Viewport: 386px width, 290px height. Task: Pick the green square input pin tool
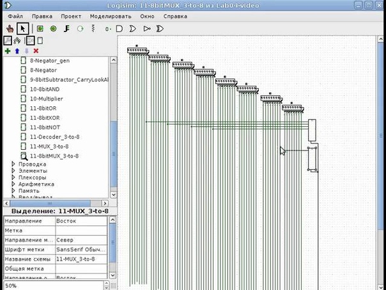point(40,29)
